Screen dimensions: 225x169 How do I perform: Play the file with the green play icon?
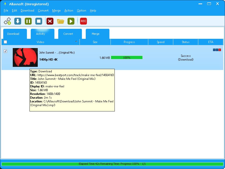pos(71,21)
